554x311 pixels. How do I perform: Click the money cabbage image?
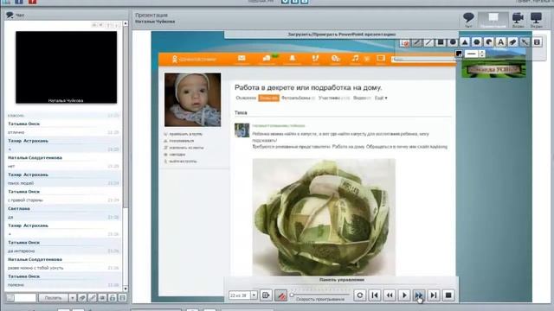pos(324,217)
